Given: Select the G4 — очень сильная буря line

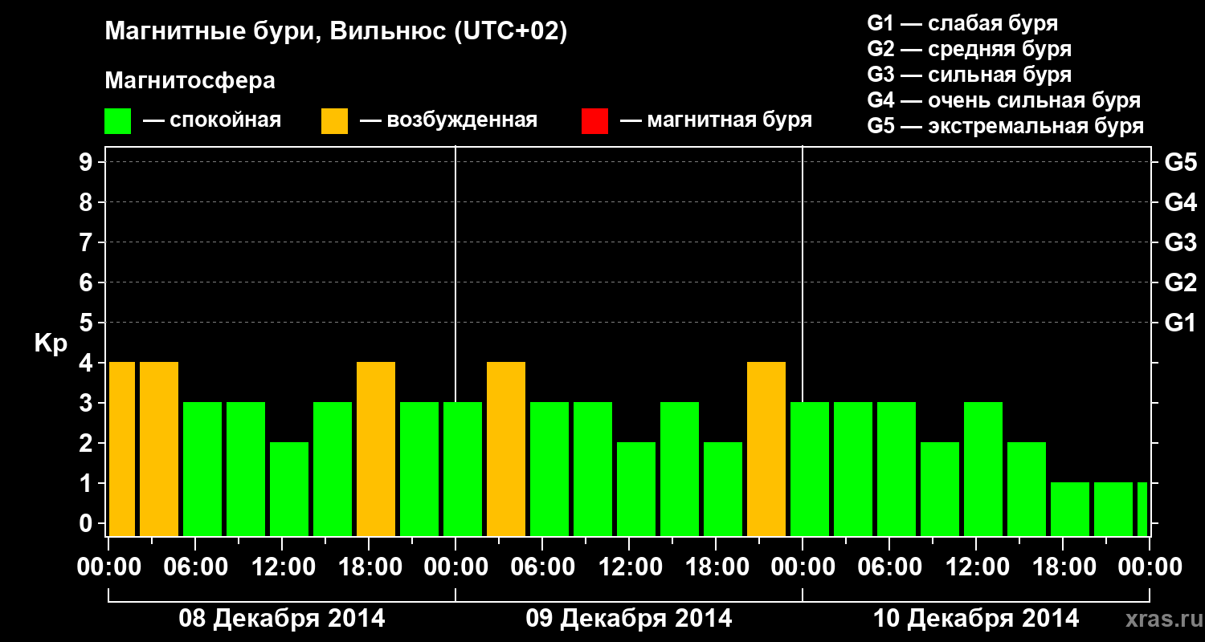Looking at the screenshot, I should pos(1003,100).
